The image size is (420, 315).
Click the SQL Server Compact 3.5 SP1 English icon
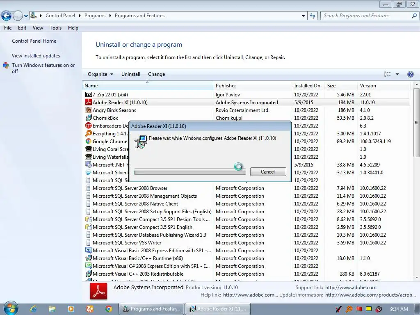(89, 227)
